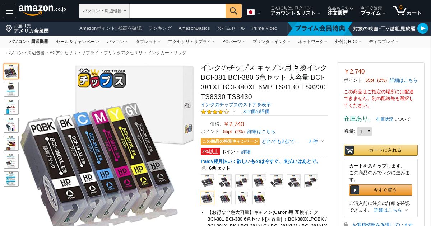Open the shopping cart icon
Image resolution: width=431 pixels, height=226 pixels.
point(407,11)
